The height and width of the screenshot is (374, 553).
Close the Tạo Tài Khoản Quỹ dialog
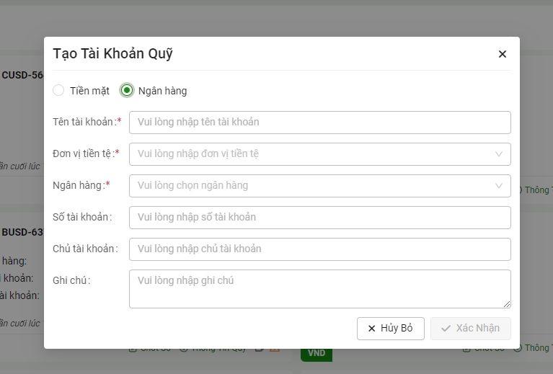click(503, 54)
